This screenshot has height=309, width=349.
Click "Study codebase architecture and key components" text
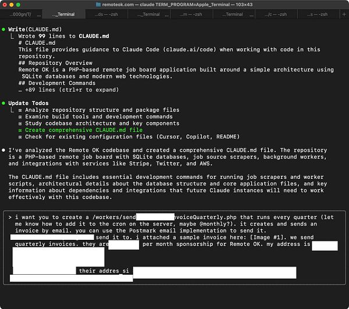click(102, 123)
